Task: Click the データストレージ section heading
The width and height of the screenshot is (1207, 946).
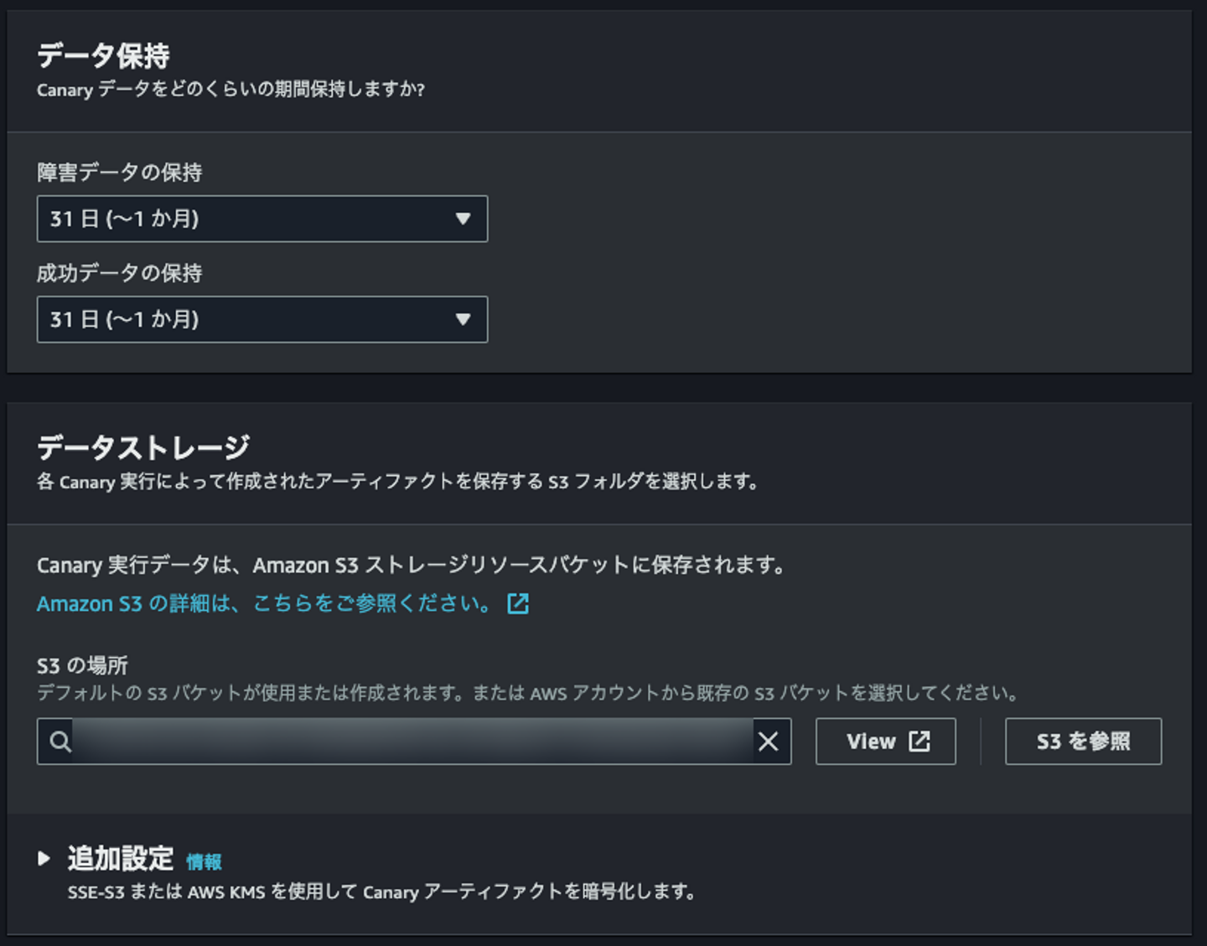Action: [143, 447]
